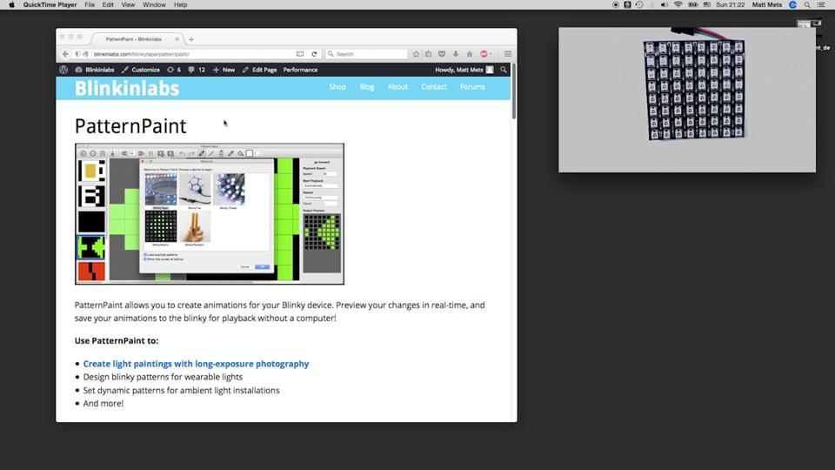Open Spotlight search in menu bar

pos(807,5)
